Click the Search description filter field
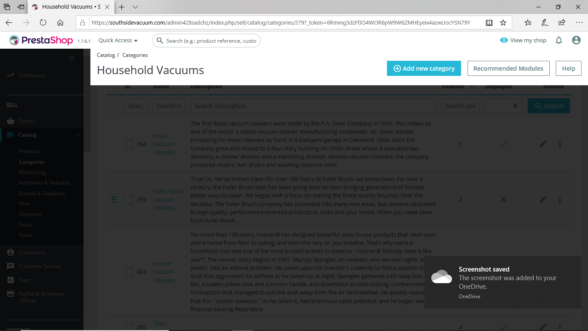588x331 pixels. [313, 106]
